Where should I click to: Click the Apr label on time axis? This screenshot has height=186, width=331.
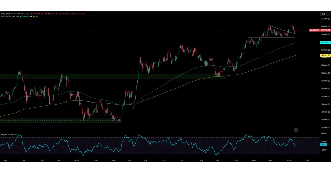point(129,161)
